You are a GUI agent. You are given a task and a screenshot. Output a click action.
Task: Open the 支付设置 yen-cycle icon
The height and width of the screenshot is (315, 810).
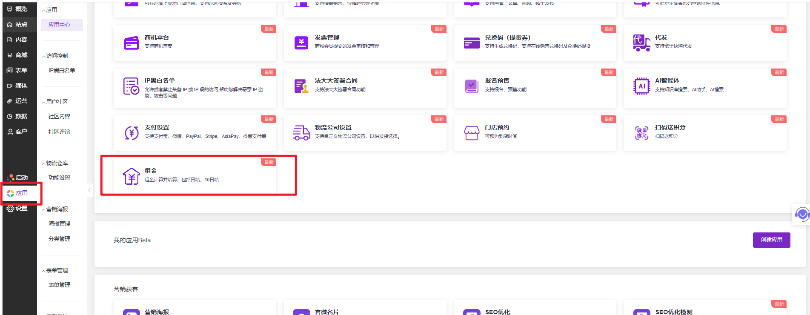tap(132, 133)
